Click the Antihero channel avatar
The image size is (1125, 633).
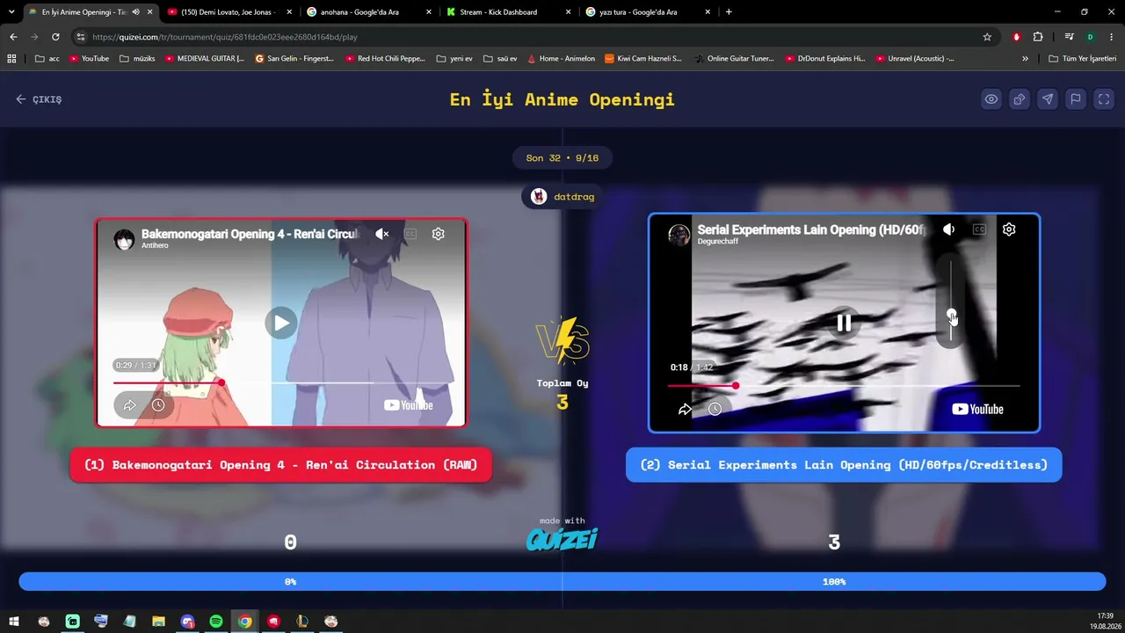[124, 239]
